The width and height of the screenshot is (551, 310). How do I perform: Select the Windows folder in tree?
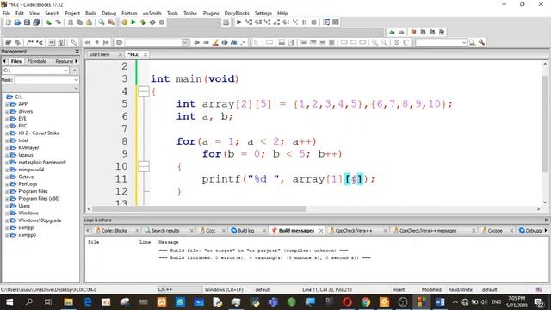tap(28, 213)
